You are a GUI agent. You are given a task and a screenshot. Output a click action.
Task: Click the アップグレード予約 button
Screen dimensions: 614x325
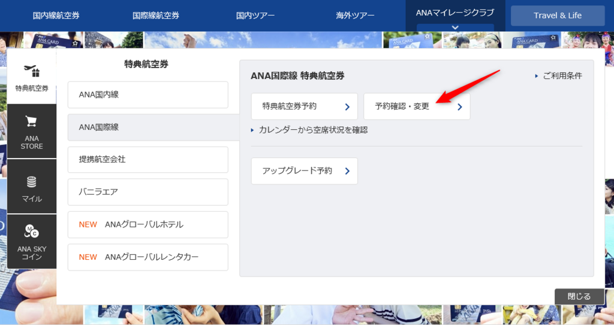tap(304, 171)
